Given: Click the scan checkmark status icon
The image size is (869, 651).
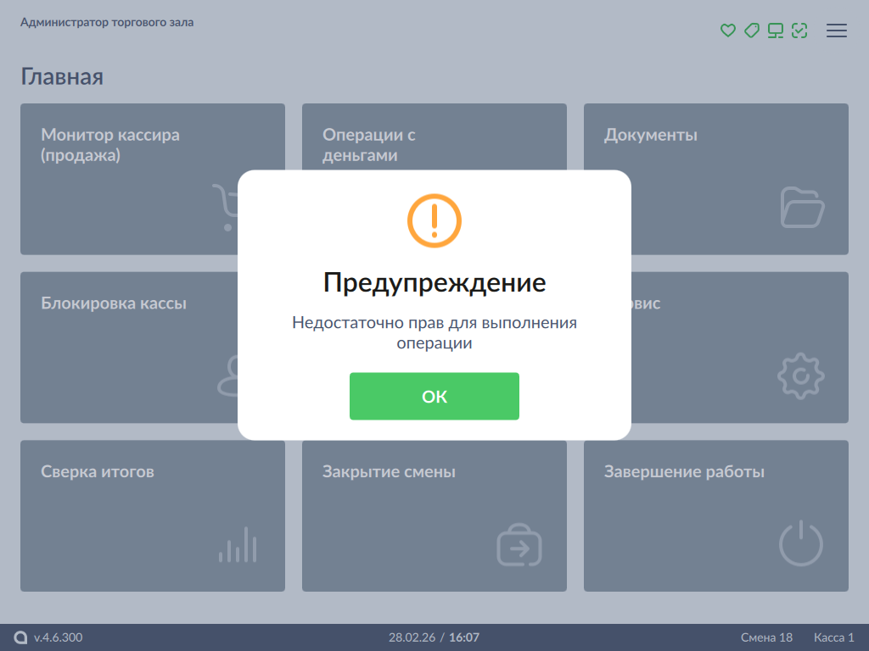Looking at the screenshot, I should tap(799, 31).
